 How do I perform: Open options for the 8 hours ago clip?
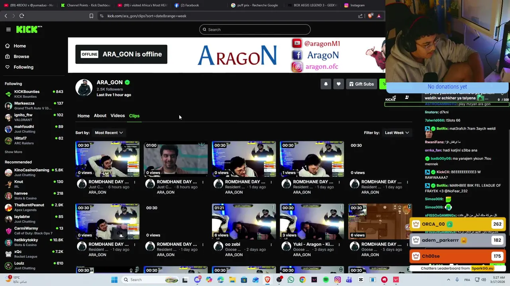coord(203,182)
